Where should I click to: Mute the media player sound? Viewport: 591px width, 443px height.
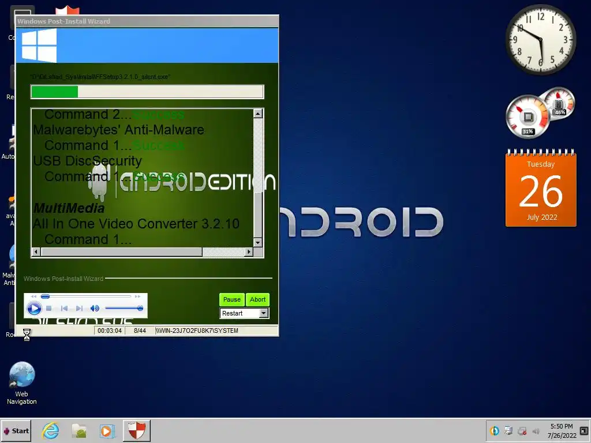[95, 309]
